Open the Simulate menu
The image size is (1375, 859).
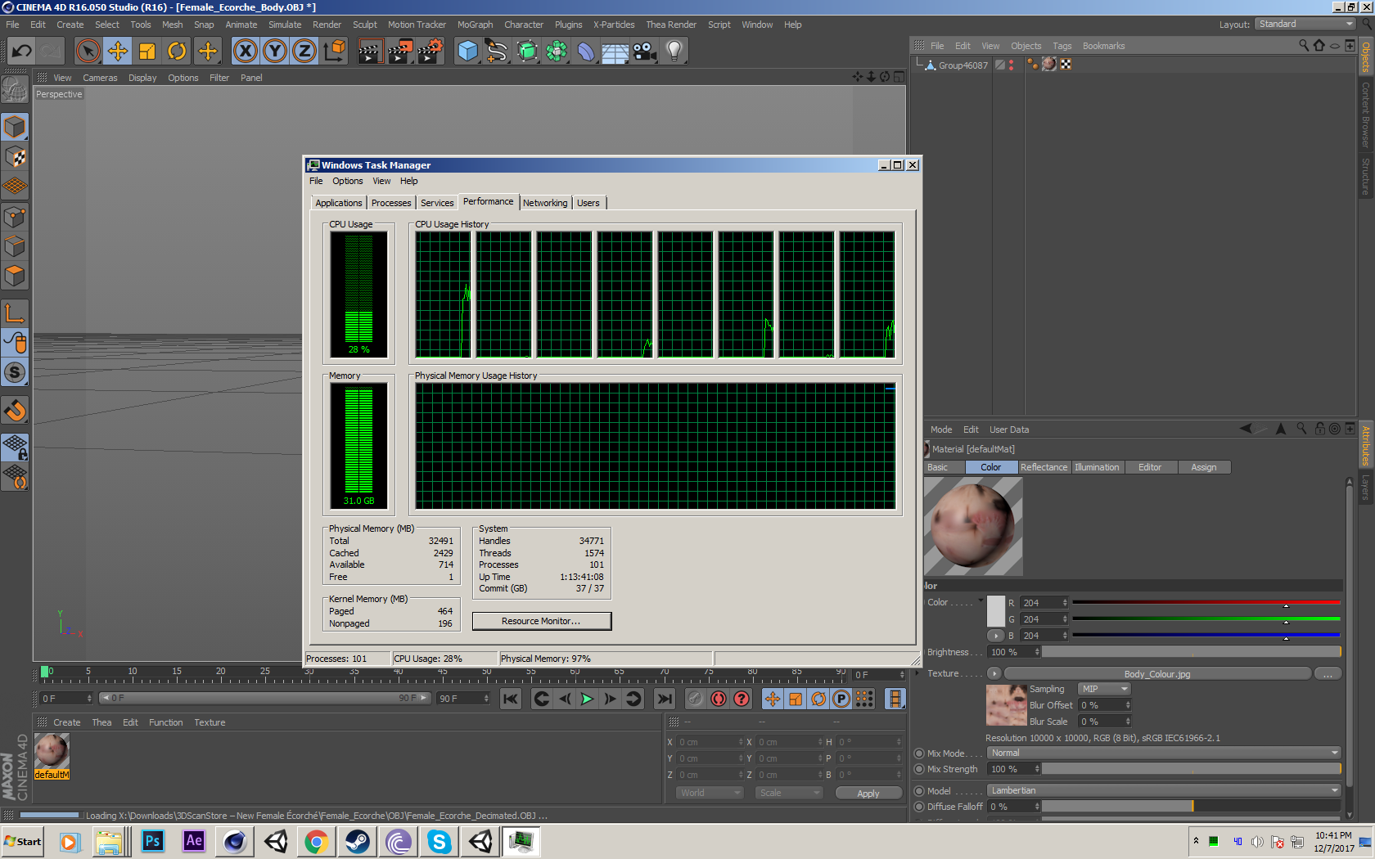pos(285,25)
